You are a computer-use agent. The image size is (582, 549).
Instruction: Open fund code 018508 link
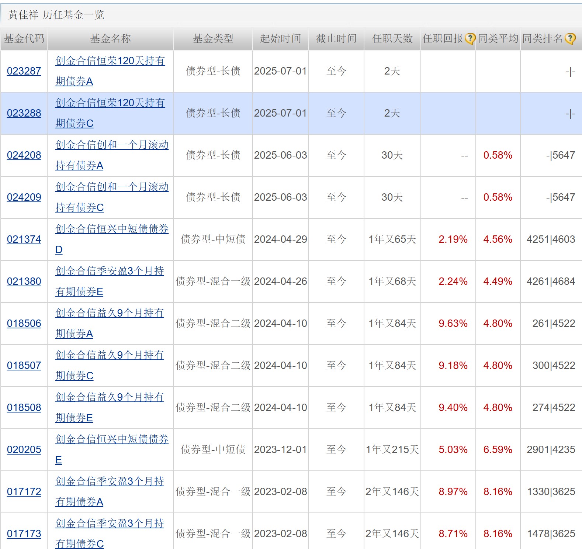(24, 407)
